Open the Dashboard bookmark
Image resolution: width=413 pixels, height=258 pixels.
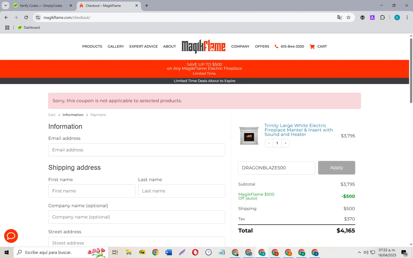click(29, 28)
